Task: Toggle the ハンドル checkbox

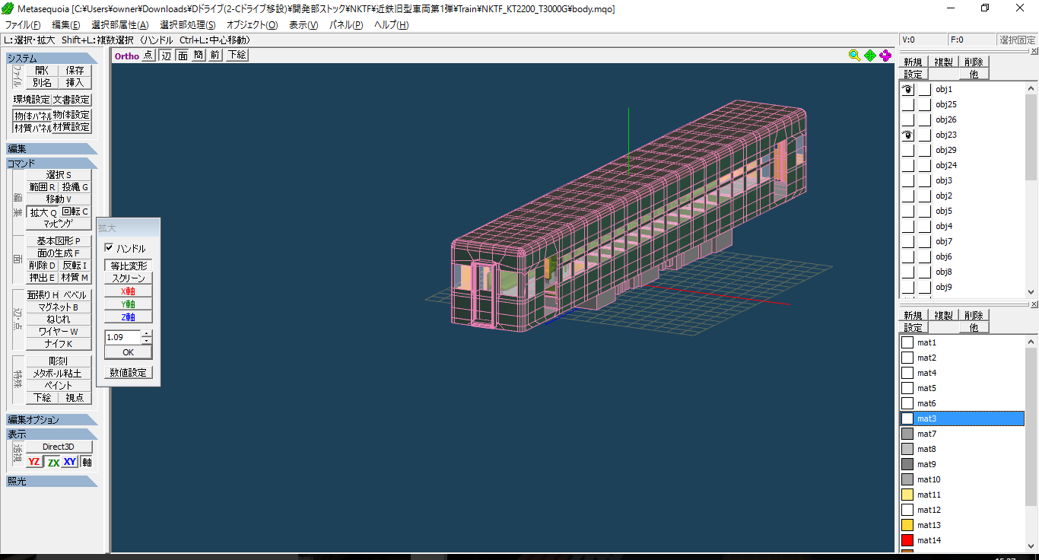Action: [109, 248]
